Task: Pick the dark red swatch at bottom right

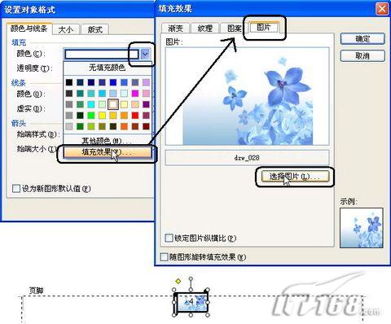Action: pos(146,126)
